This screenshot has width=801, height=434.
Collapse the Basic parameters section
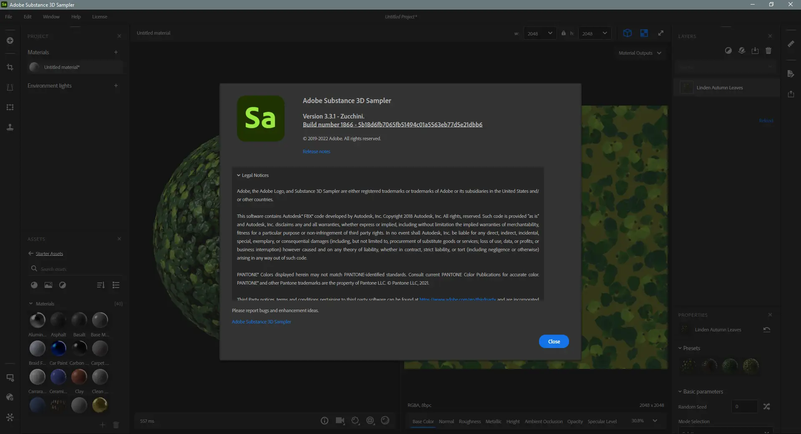680,391
